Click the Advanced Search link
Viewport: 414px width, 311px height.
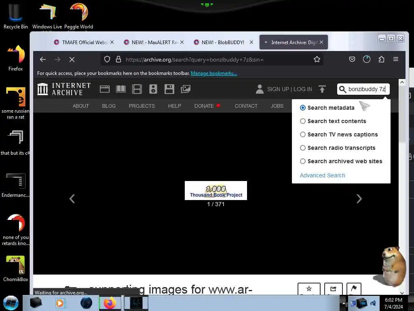[322, 175]
